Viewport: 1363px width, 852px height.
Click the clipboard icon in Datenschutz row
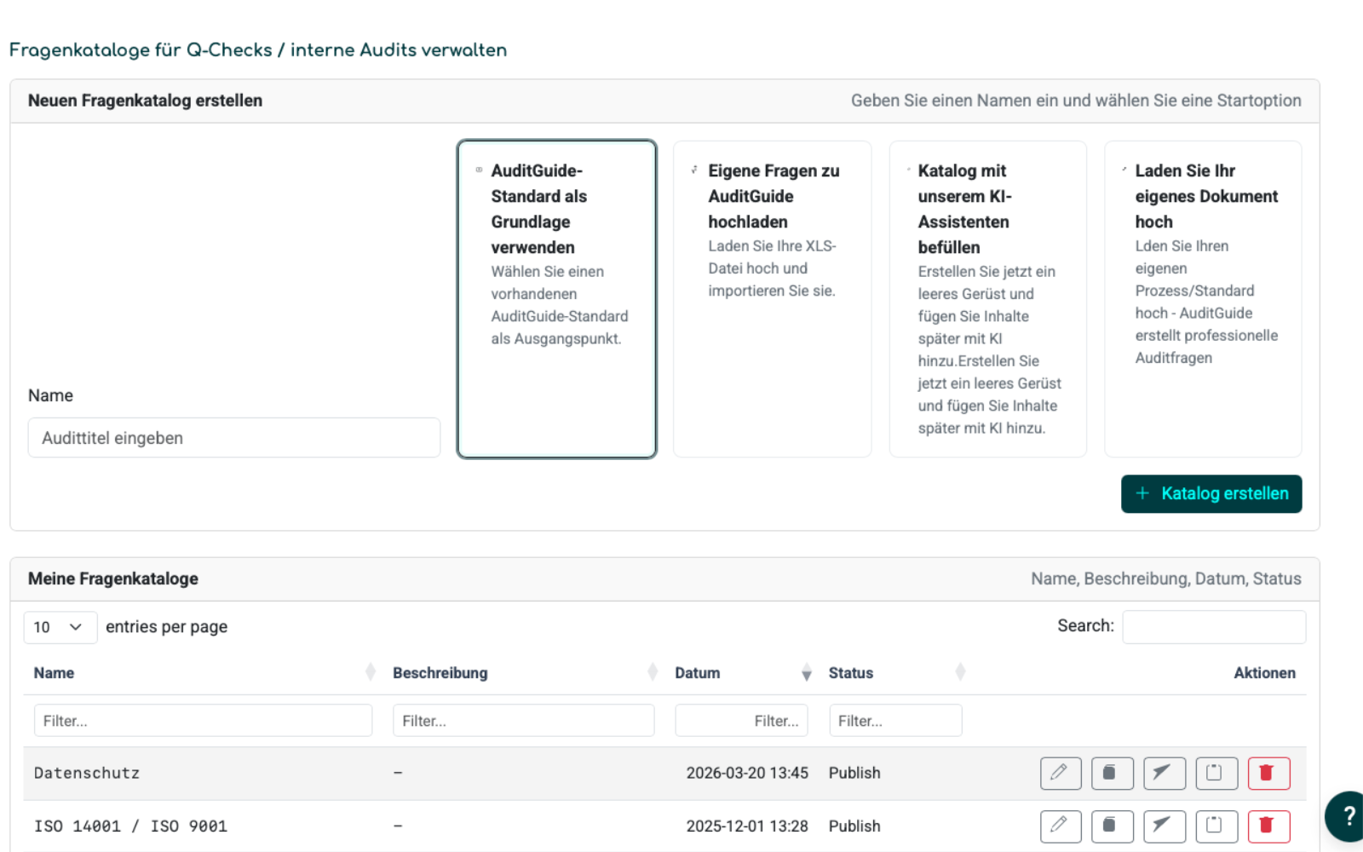(x=1216, y=773)
